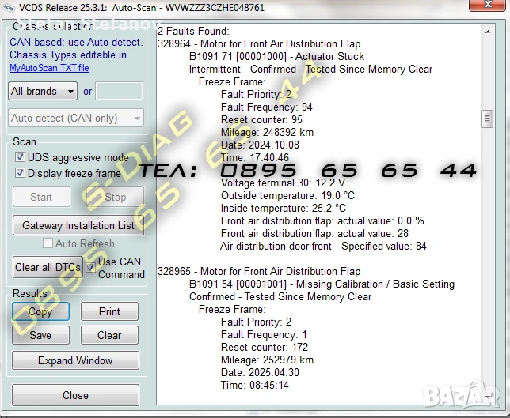Viewport: 510px width, 418px height.
Task: Print the scan results
Action: click(109, 311)
